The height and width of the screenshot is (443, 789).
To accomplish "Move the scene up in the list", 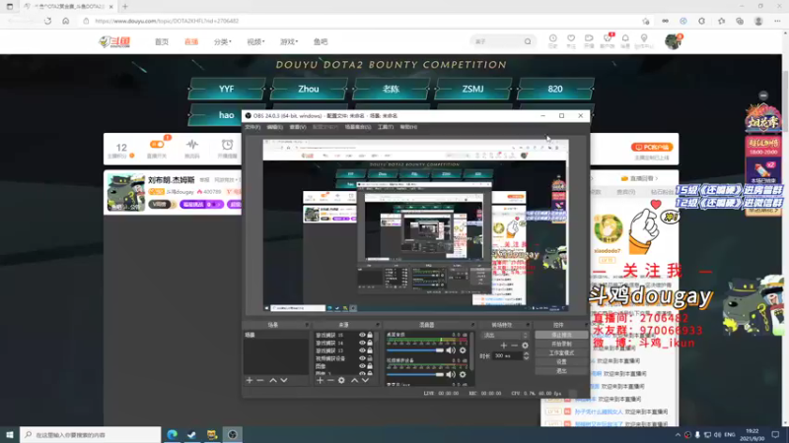I will point(273,380).
